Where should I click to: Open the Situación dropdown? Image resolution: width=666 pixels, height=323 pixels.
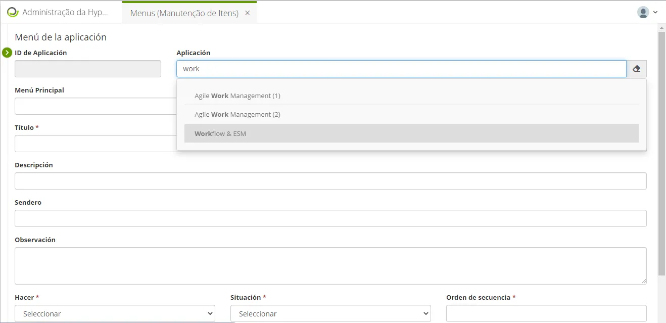pos(330,313)
